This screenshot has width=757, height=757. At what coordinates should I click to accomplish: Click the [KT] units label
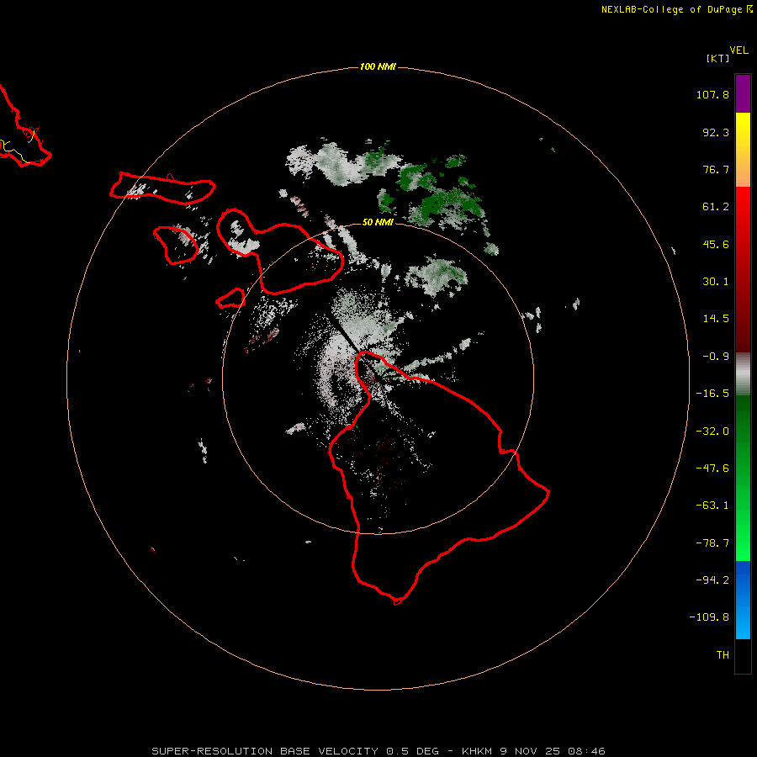[718, 58]
